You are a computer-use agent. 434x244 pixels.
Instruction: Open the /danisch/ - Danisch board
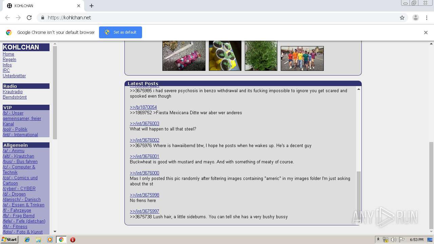(x=22, y=200)
